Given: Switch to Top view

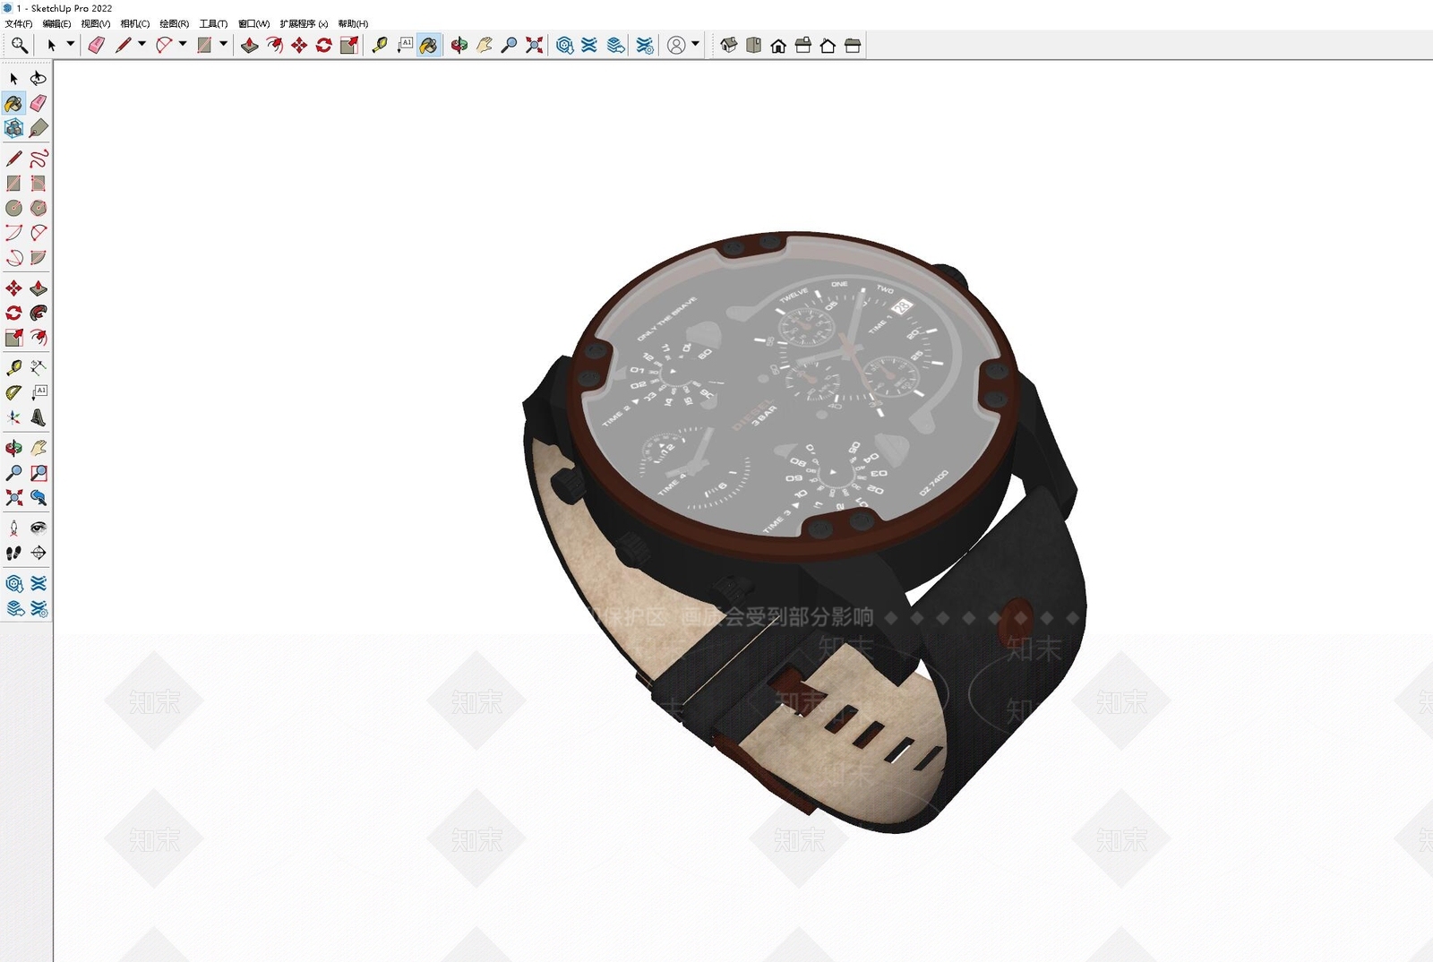Looking at the screenshot, I should point(754,46).
